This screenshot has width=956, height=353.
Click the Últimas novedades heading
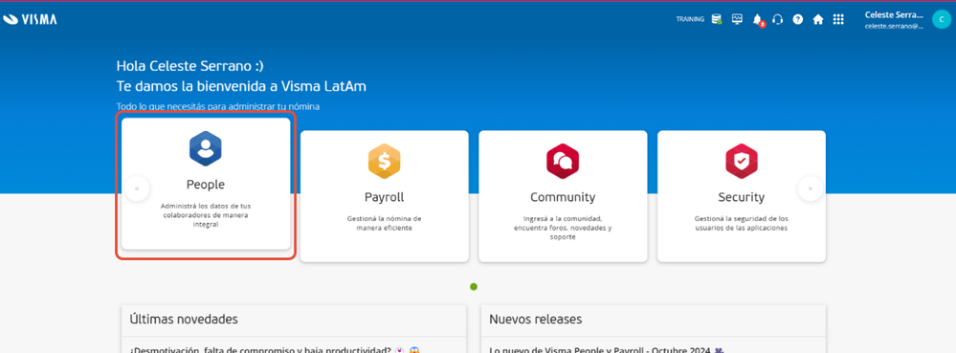coord(184,319)
